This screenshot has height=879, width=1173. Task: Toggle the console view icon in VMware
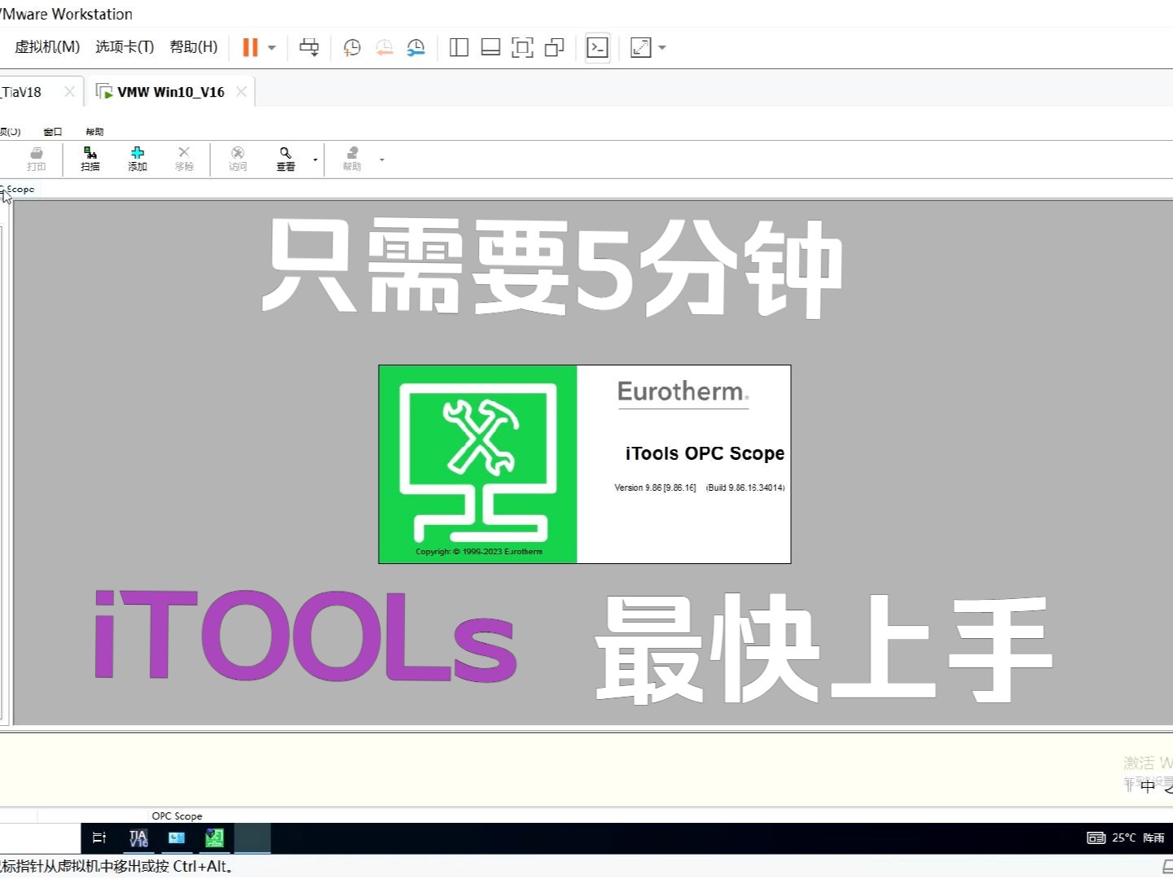(597, 47)
